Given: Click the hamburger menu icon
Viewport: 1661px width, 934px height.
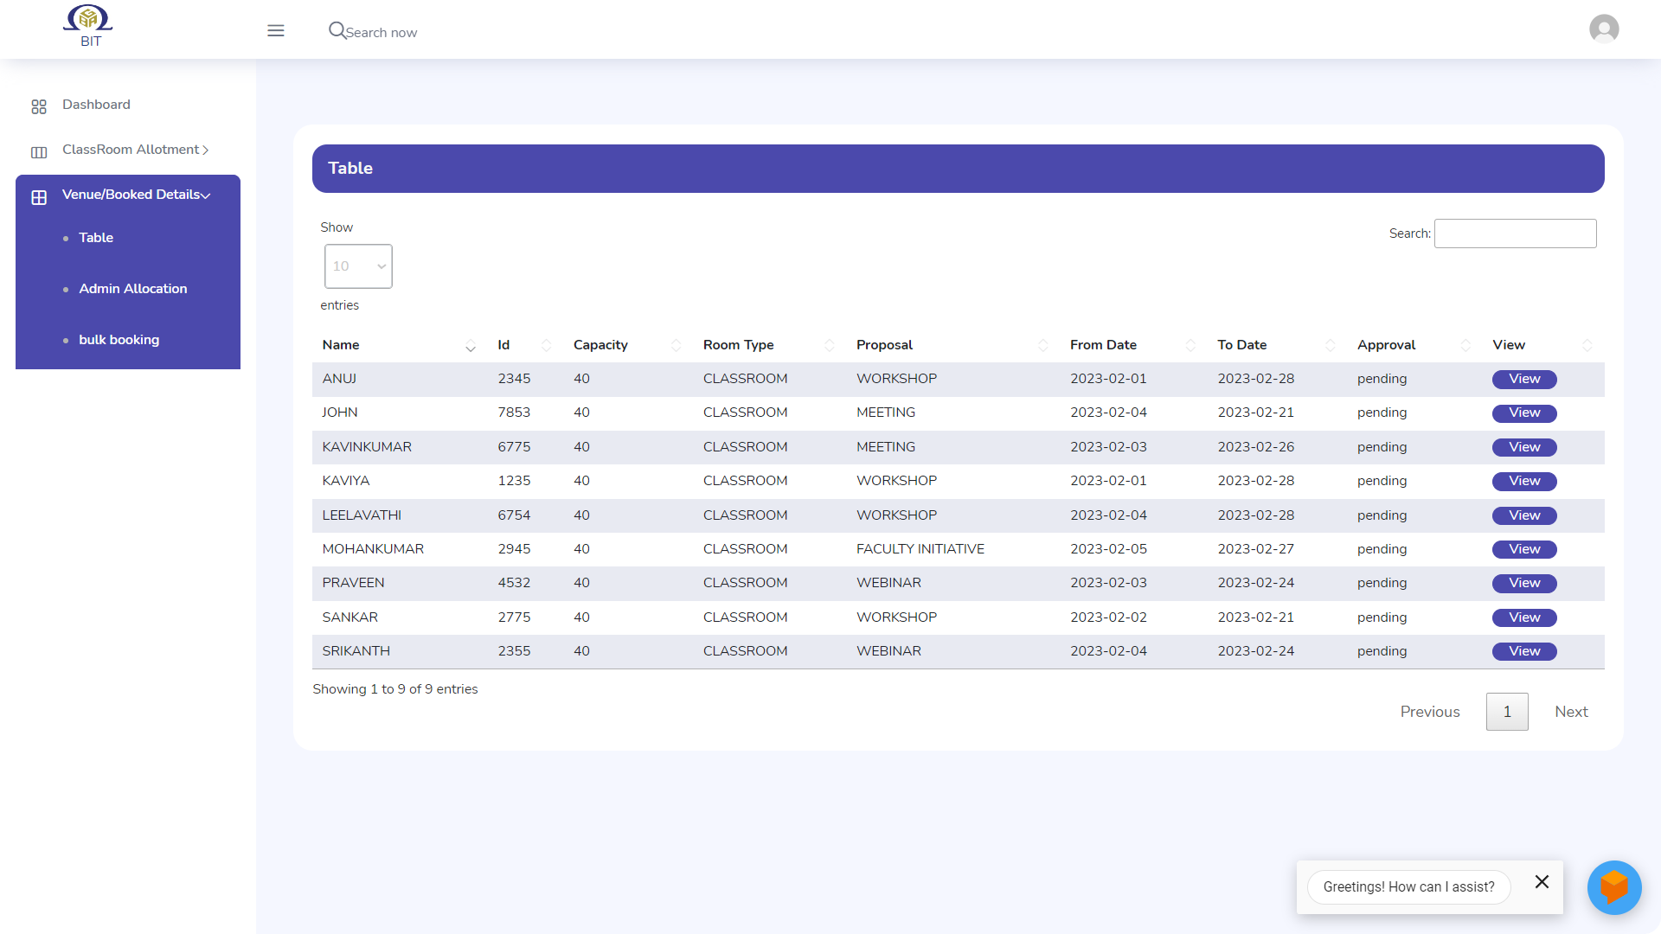Looking at the screenshot, I should [276, 31].
